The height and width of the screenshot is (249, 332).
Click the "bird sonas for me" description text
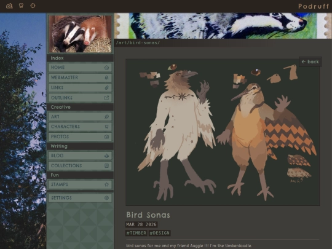tap(189, 246)
